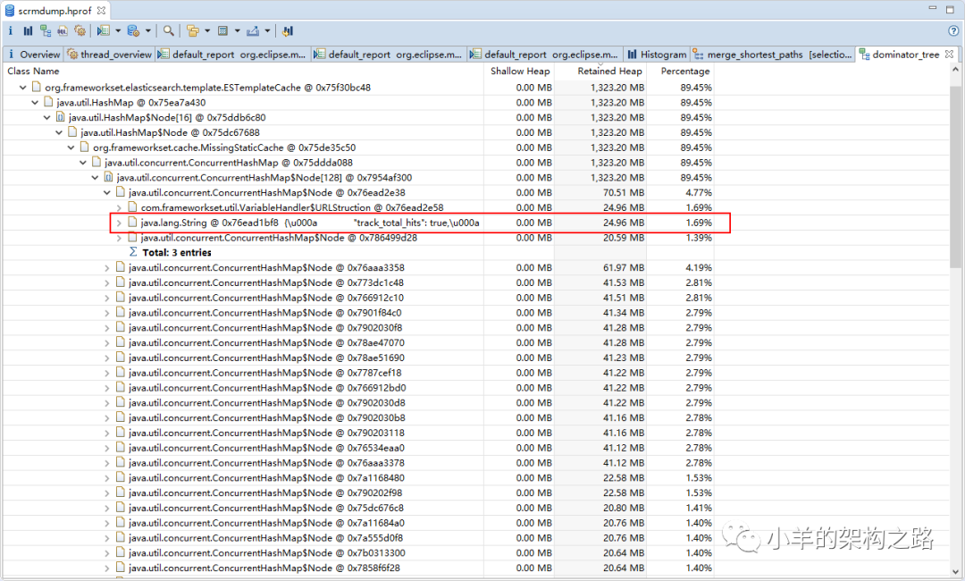Click the file icon of the ESTemplateCache row
Image resolution: width=965 pixels, height=581 pixels.
coord(37,88)
